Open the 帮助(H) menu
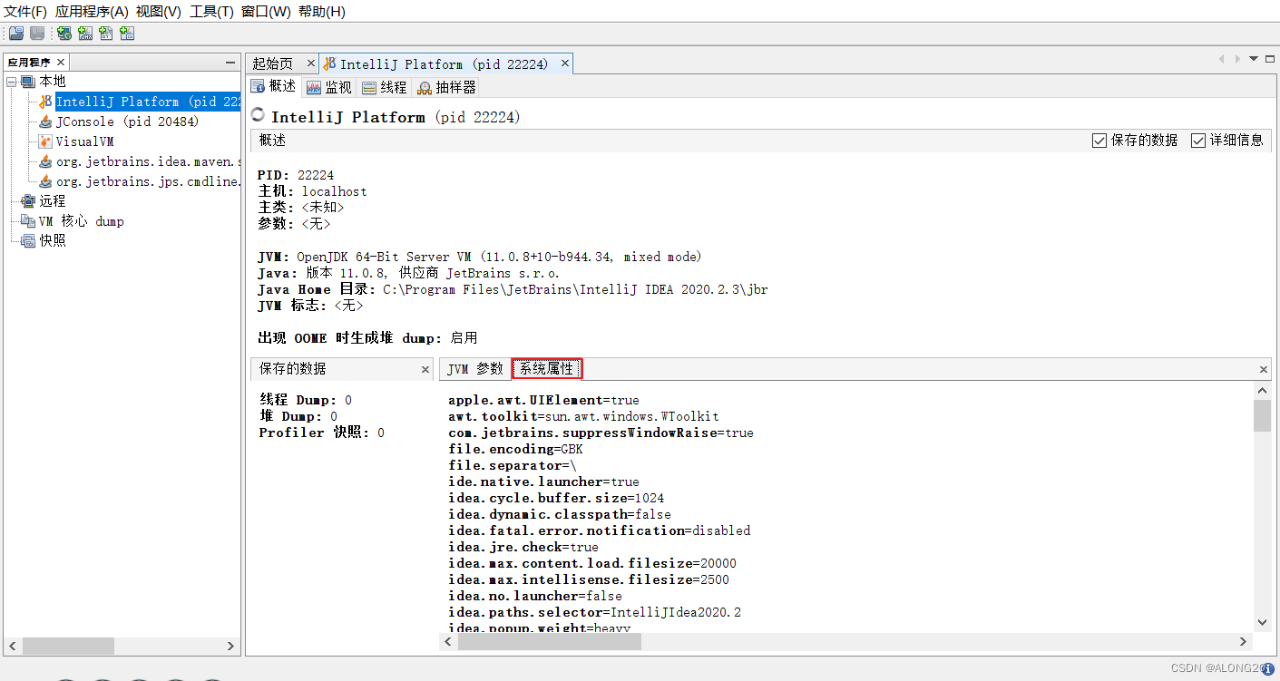The height and width of the screenshot is (681, 1280). 322,12
